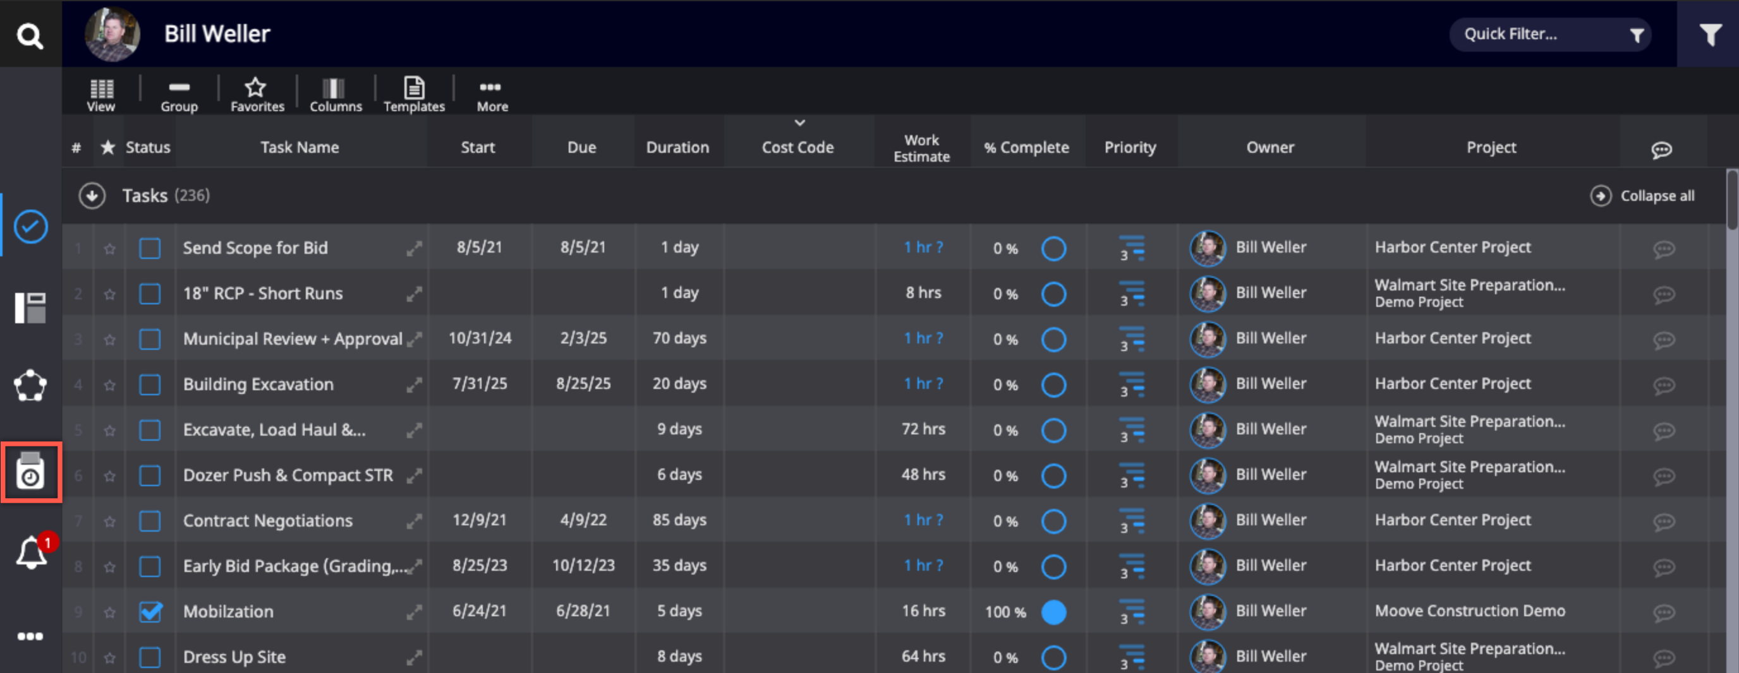Viewport: 1739px width, 673px height.
Task: Click the comments column header icon
Action: coord(1661,150)
